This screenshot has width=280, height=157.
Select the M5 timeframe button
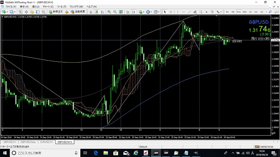(233, 12)
